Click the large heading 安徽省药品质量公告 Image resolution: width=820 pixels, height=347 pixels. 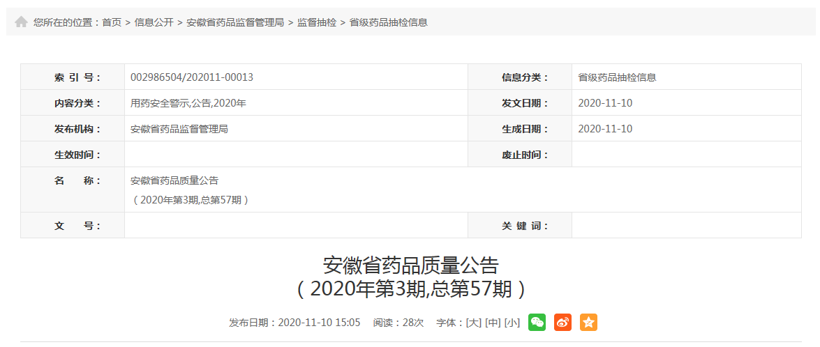[x=410, y=265]
